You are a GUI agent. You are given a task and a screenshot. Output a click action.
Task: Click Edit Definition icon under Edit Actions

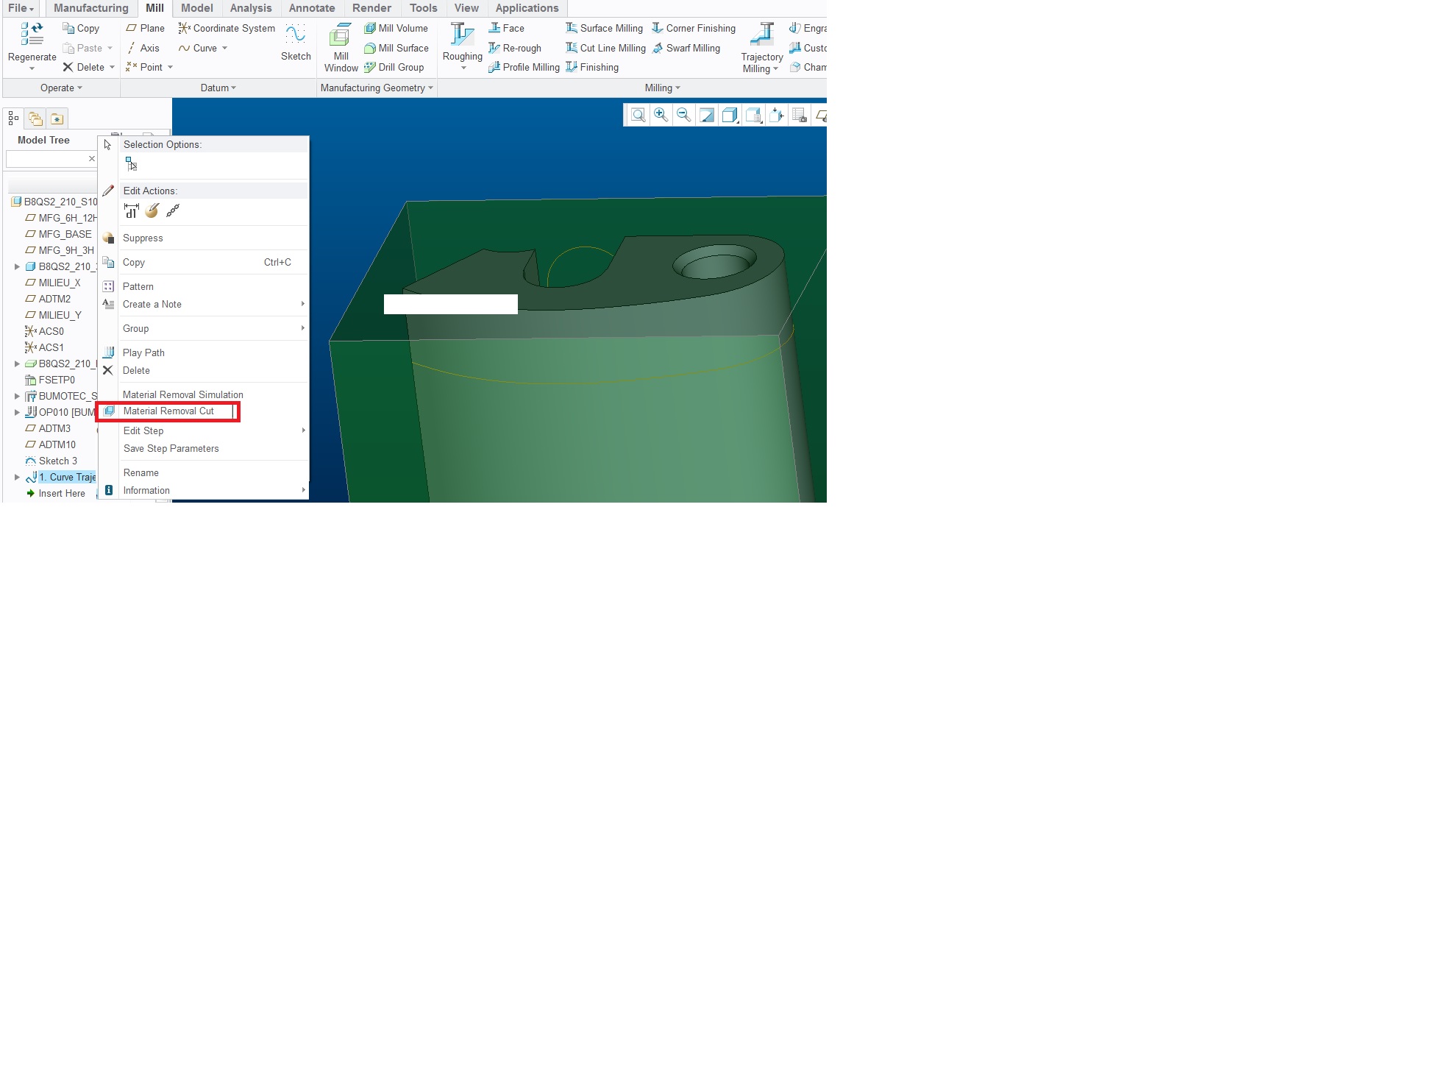152,211
